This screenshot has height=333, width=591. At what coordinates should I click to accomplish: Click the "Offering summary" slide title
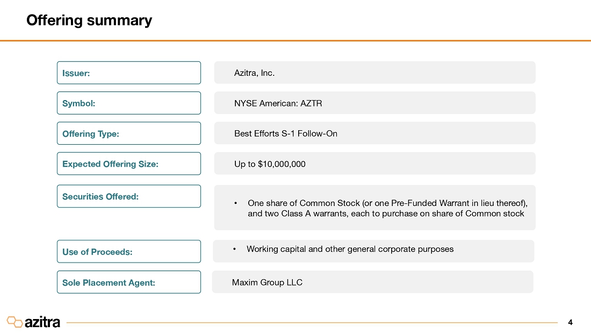[89, 20]
